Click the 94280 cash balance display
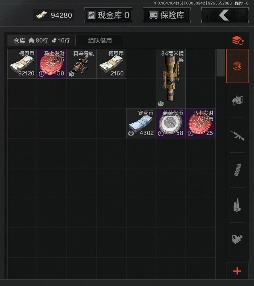The height and width of the screenshot is (286, 254). coord(54,15)
